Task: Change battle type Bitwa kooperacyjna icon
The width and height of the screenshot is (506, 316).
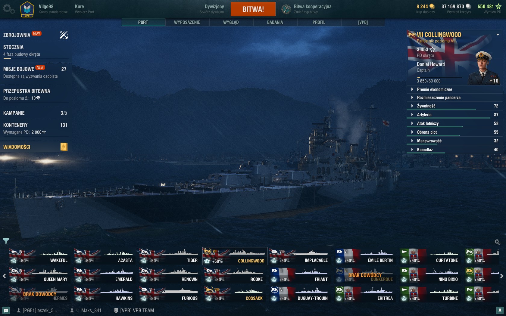Action: click(286, 9)
